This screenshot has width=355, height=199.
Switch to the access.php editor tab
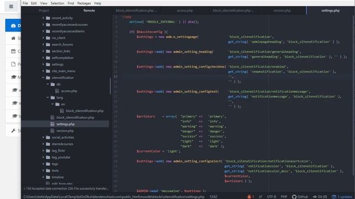185,11
